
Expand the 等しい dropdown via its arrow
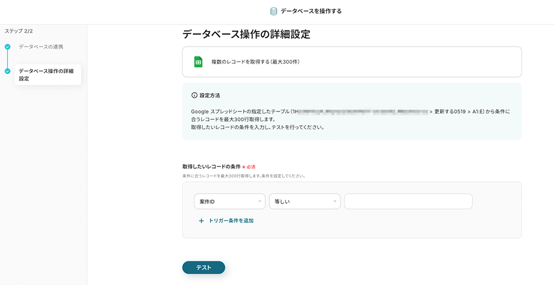click(335, 202)
